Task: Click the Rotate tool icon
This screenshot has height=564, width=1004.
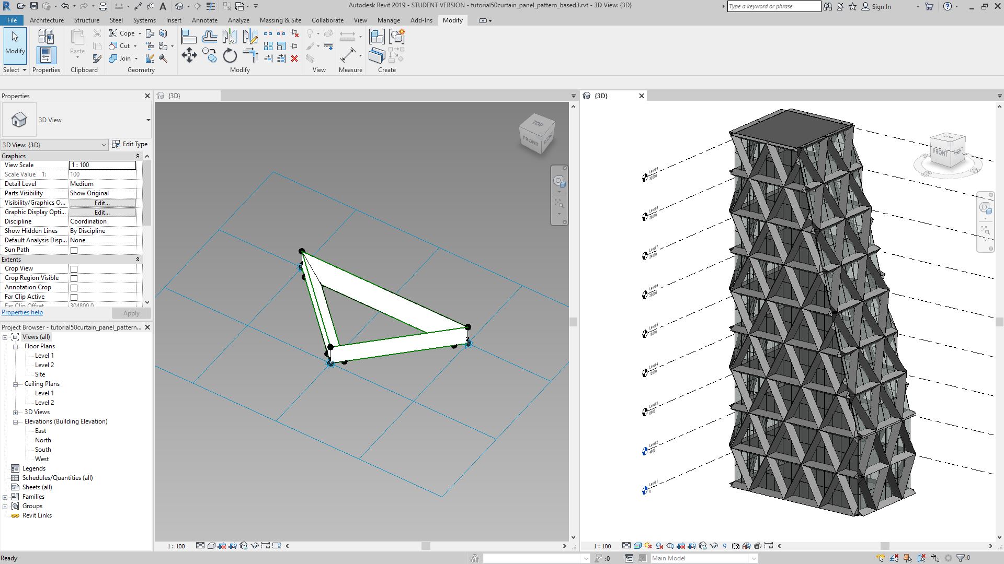Action: tap(230, 55)
